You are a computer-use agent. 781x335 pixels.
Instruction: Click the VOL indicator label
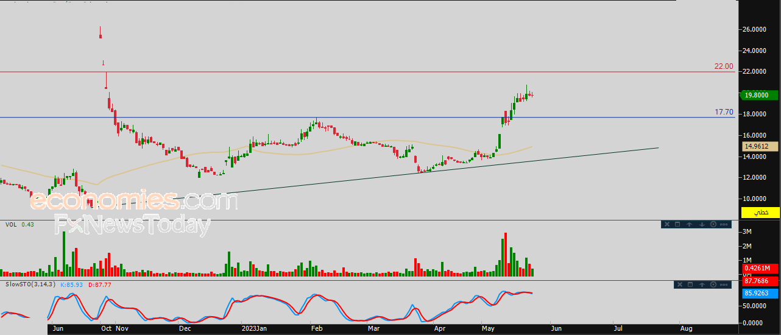[11, 225]
